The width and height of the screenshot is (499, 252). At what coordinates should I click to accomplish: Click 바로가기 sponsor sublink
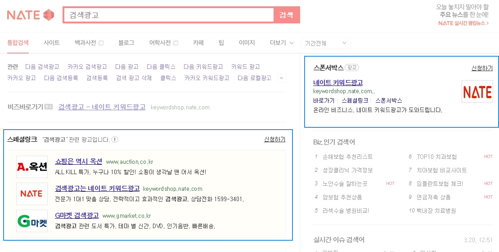pos(324,100)
